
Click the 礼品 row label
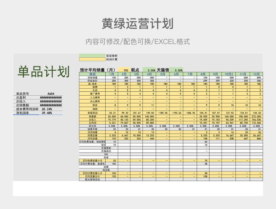[92, 90]
